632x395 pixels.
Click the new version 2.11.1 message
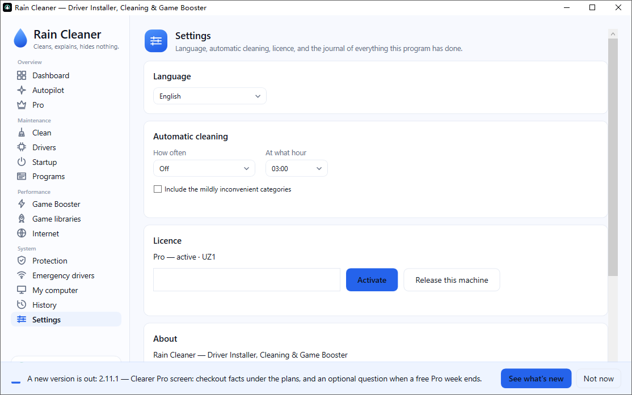[254, 379]
